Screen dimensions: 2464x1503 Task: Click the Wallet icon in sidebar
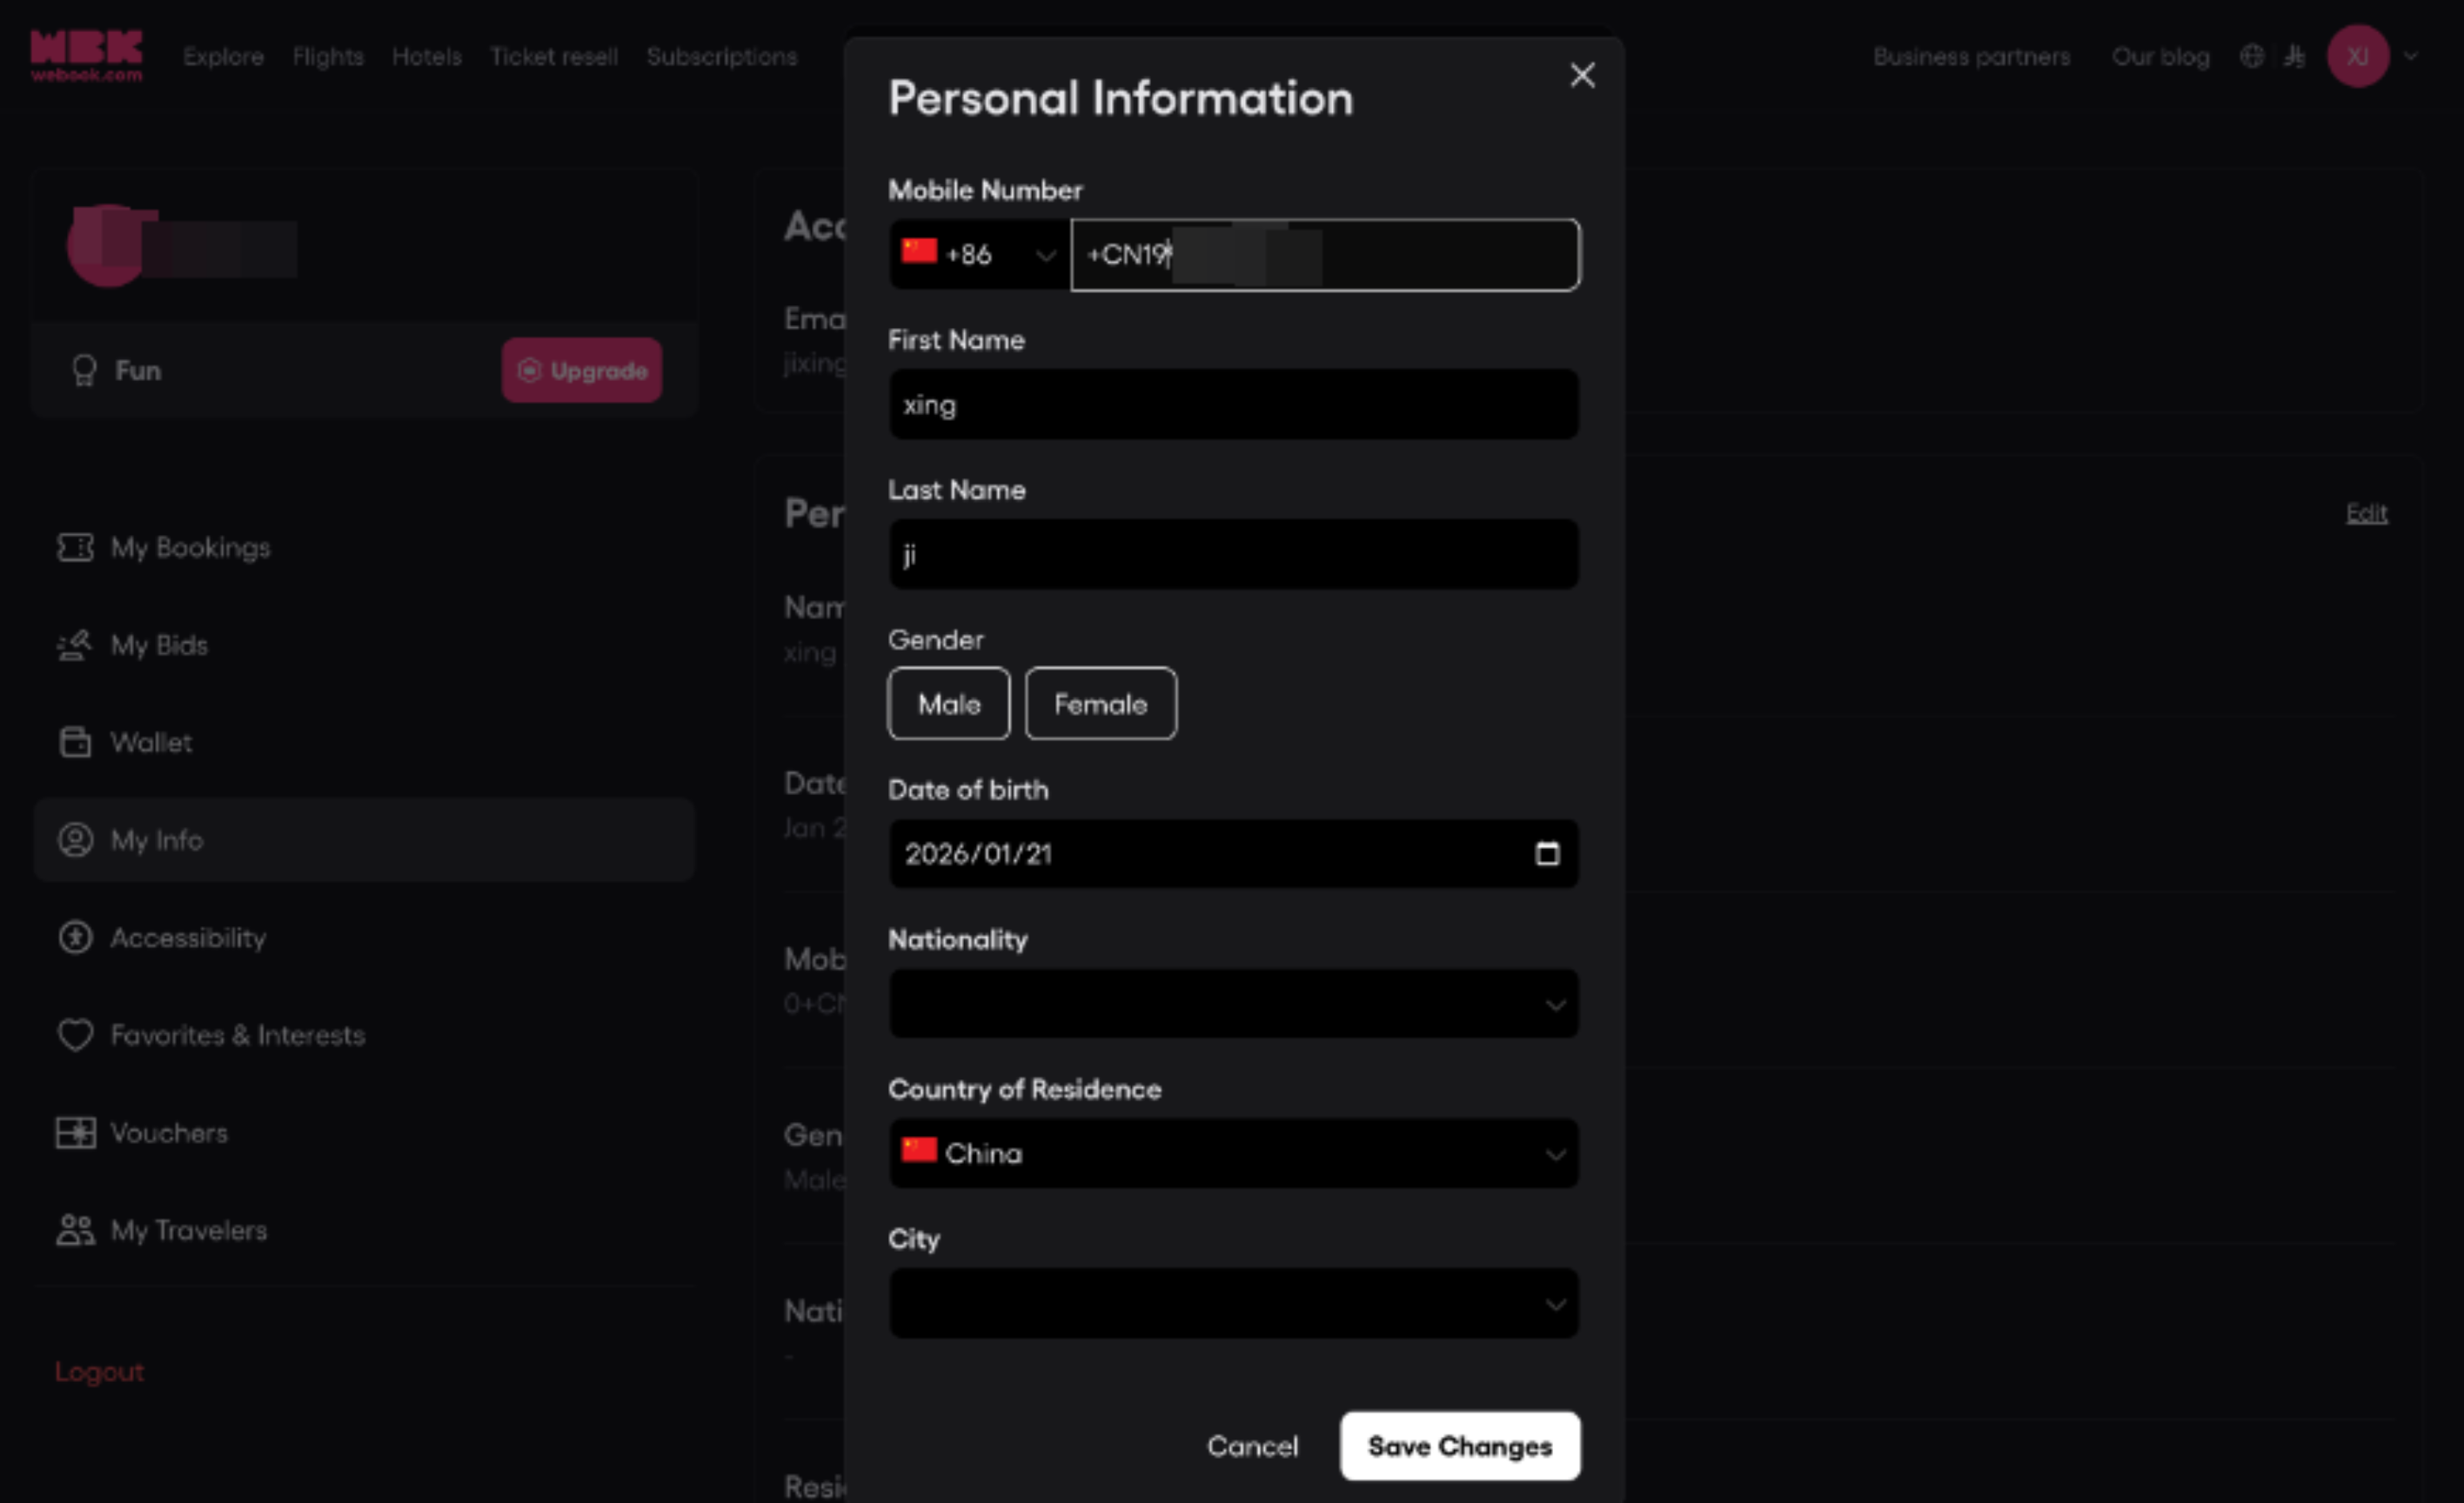(75, 742)
